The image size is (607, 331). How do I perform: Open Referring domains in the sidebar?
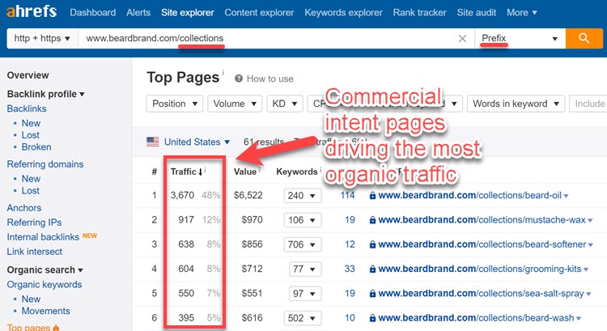pyautogui.click(x=45, y=164)
